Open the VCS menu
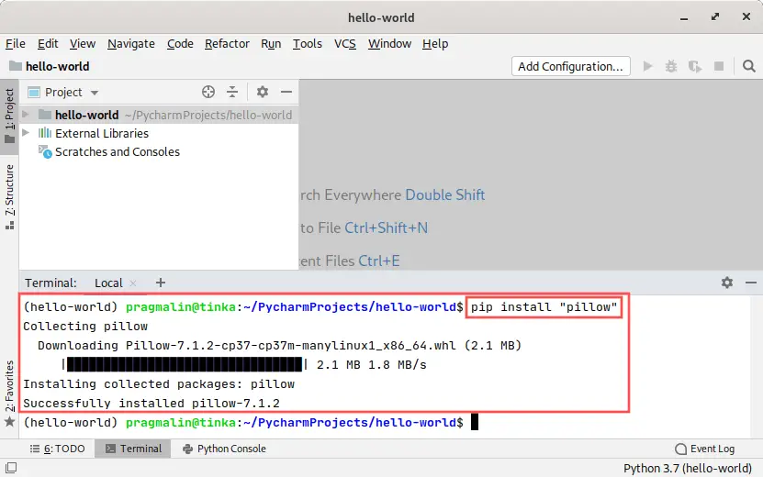 [x=345, y=44]
